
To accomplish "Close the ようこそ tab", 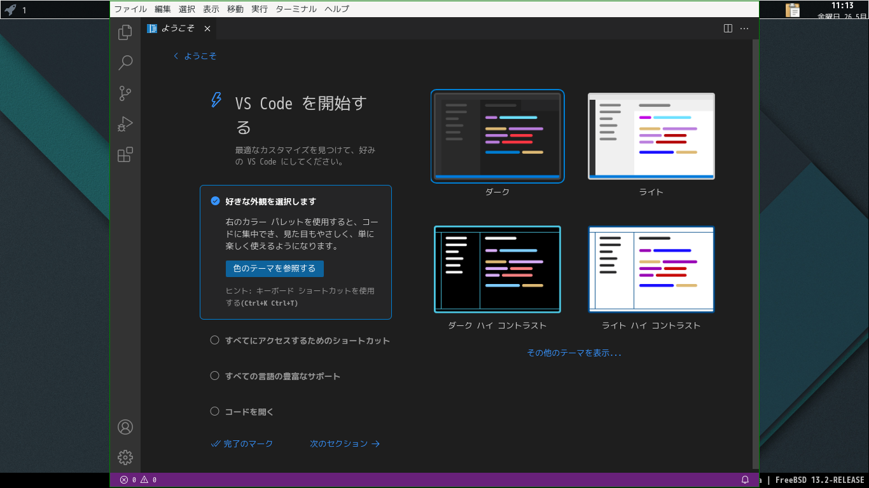I will pyautogui.click(x=207, y=29).
